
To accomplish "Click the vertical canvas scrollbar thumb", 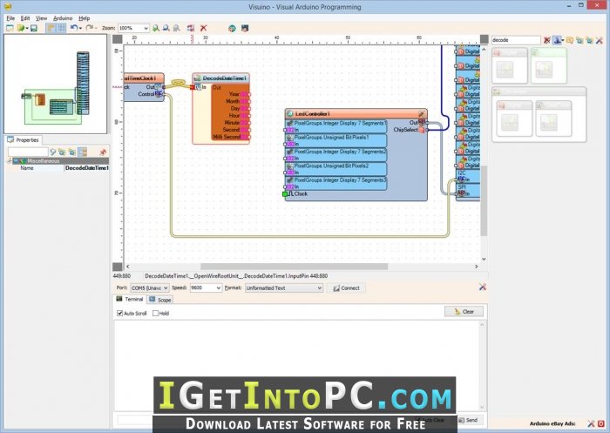I will tap(484, 200).
